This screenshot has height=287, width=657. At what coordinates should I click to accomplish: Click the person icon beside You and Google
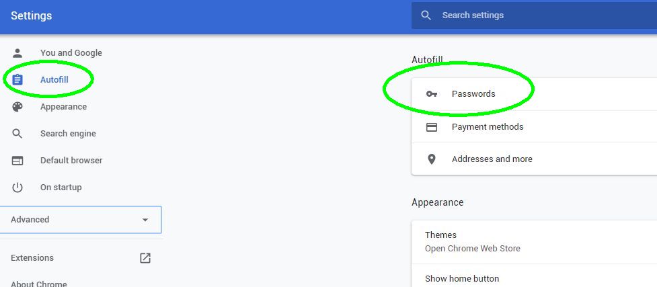point(17,53)
